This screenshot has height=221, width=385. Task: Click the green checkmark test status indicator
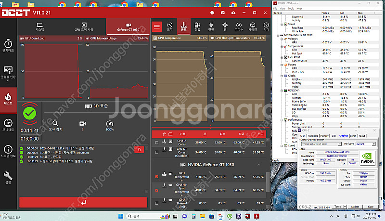coord(29,114)
